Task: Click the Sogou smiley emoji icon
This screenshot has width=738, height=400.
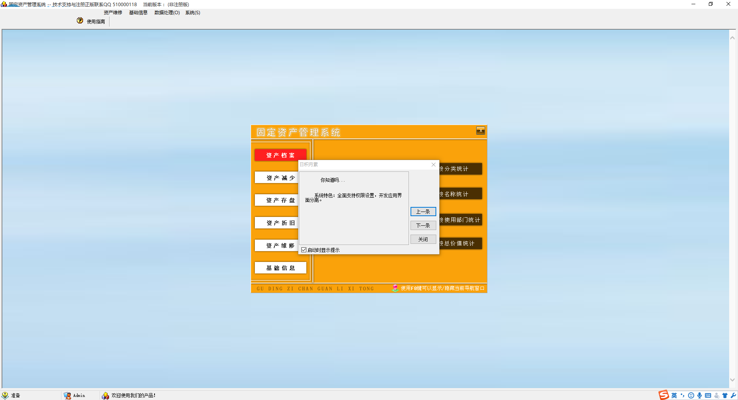Action: pyautogui.click(x=691, y=395)
